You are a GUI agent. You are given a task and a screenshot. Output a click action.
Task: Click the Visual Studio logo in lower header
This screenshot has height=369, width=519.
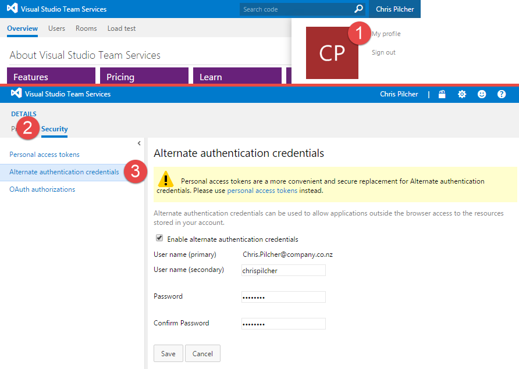tap(16, 93)
